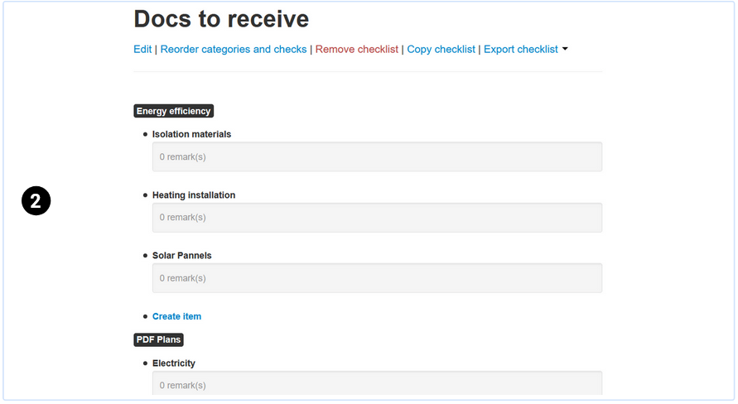Image resolution: width=738 pixels, height=404 pixels.
Task: Click the red Remove checklist link
Action: [357, 50]
